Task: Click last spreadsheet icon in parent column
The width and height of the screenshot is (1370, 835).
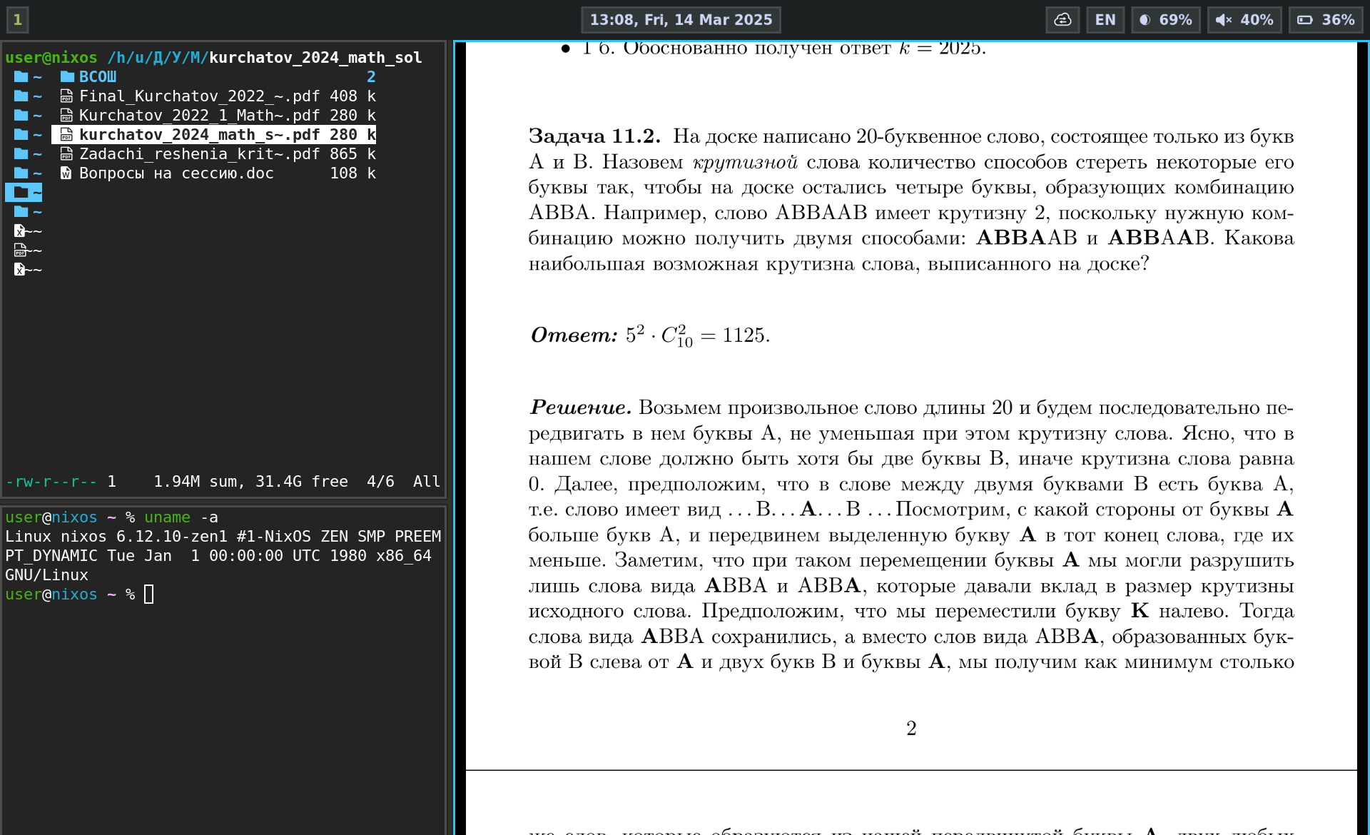Action: point(21,270)
